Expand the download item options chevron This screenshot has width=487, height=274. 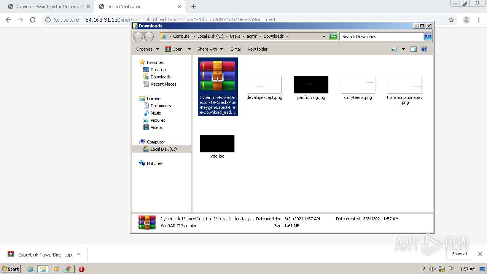pyautogui.click(x=79, y=254)
